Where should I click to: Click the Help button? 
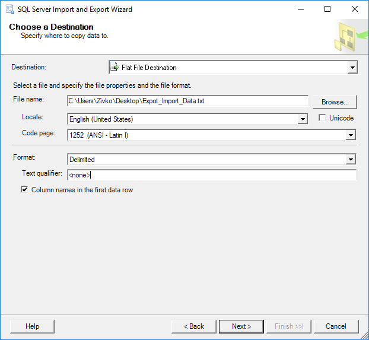coord(32,326)
